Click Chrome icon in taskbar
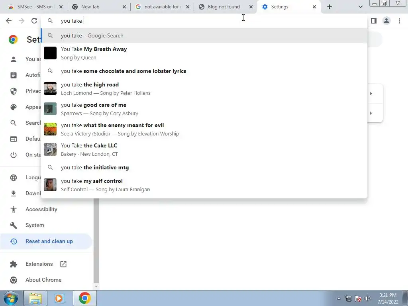The height and width of the screenshot is (306, 408). (x=84, y=298)
